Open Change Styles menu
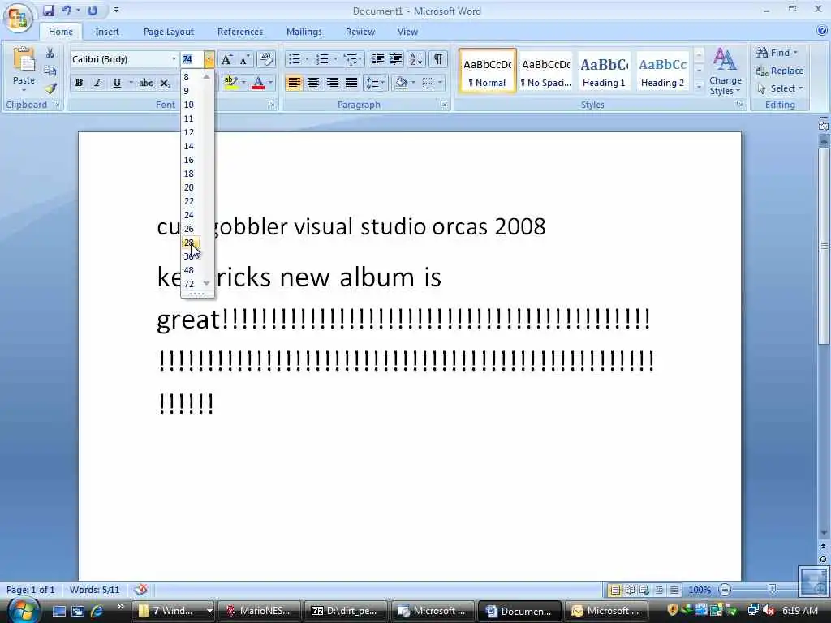This screenshot has height=623, width=831. 725,71
